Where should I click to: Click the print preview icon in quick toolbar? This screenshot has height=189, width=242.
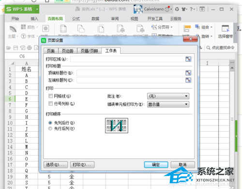[x=36, y=47]
